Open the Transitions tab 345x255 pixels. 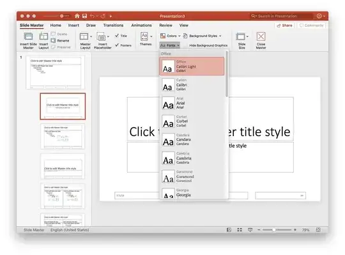click(113, 26)
